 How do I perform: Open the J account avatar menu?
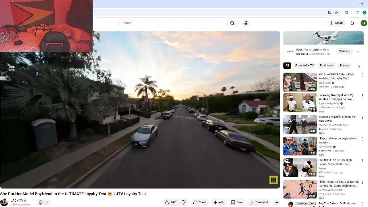tap(364, 23)
